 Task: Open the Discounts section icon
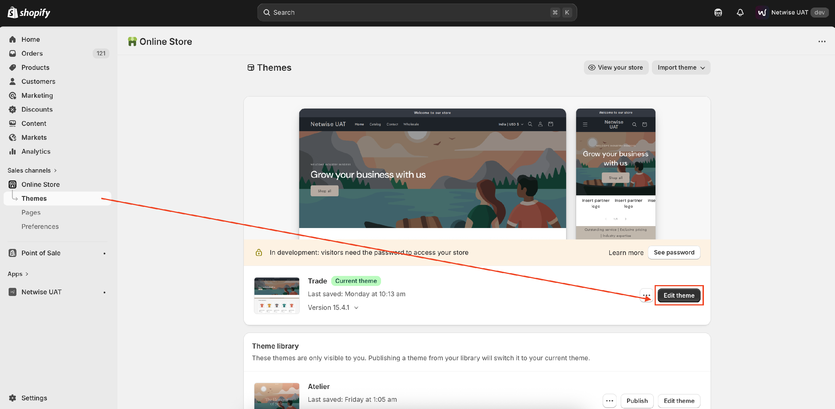13,110
